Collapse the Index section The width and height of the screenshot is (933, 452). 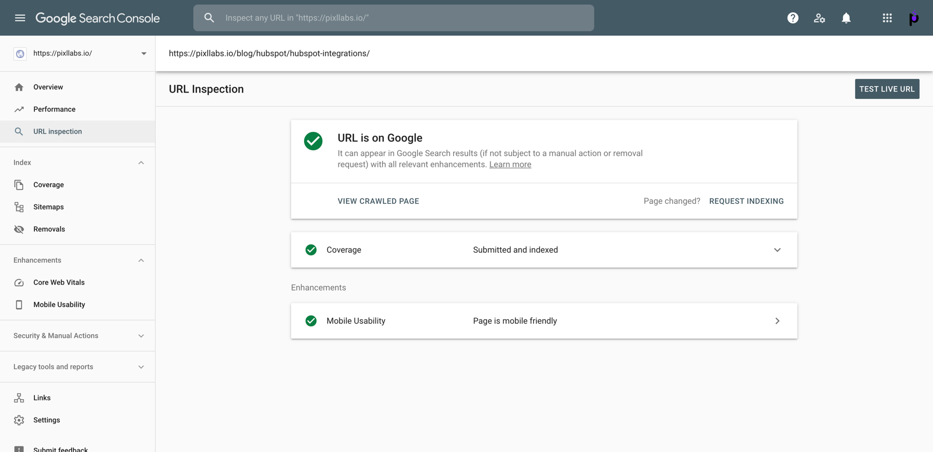click(x=141, y=163)
